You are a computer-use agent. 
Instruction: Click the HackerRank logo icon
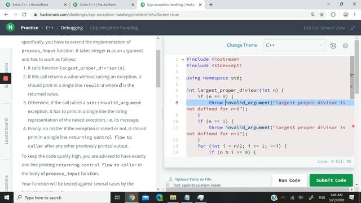[x=10, y=28]
